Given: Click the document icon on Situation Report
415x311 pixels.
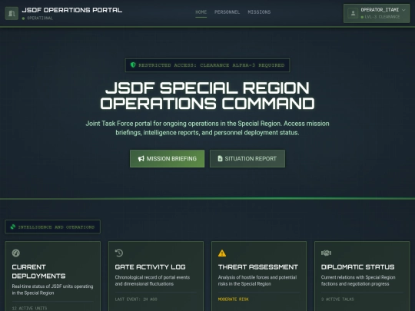Looking at the screenshot, I should coord(220,158).
